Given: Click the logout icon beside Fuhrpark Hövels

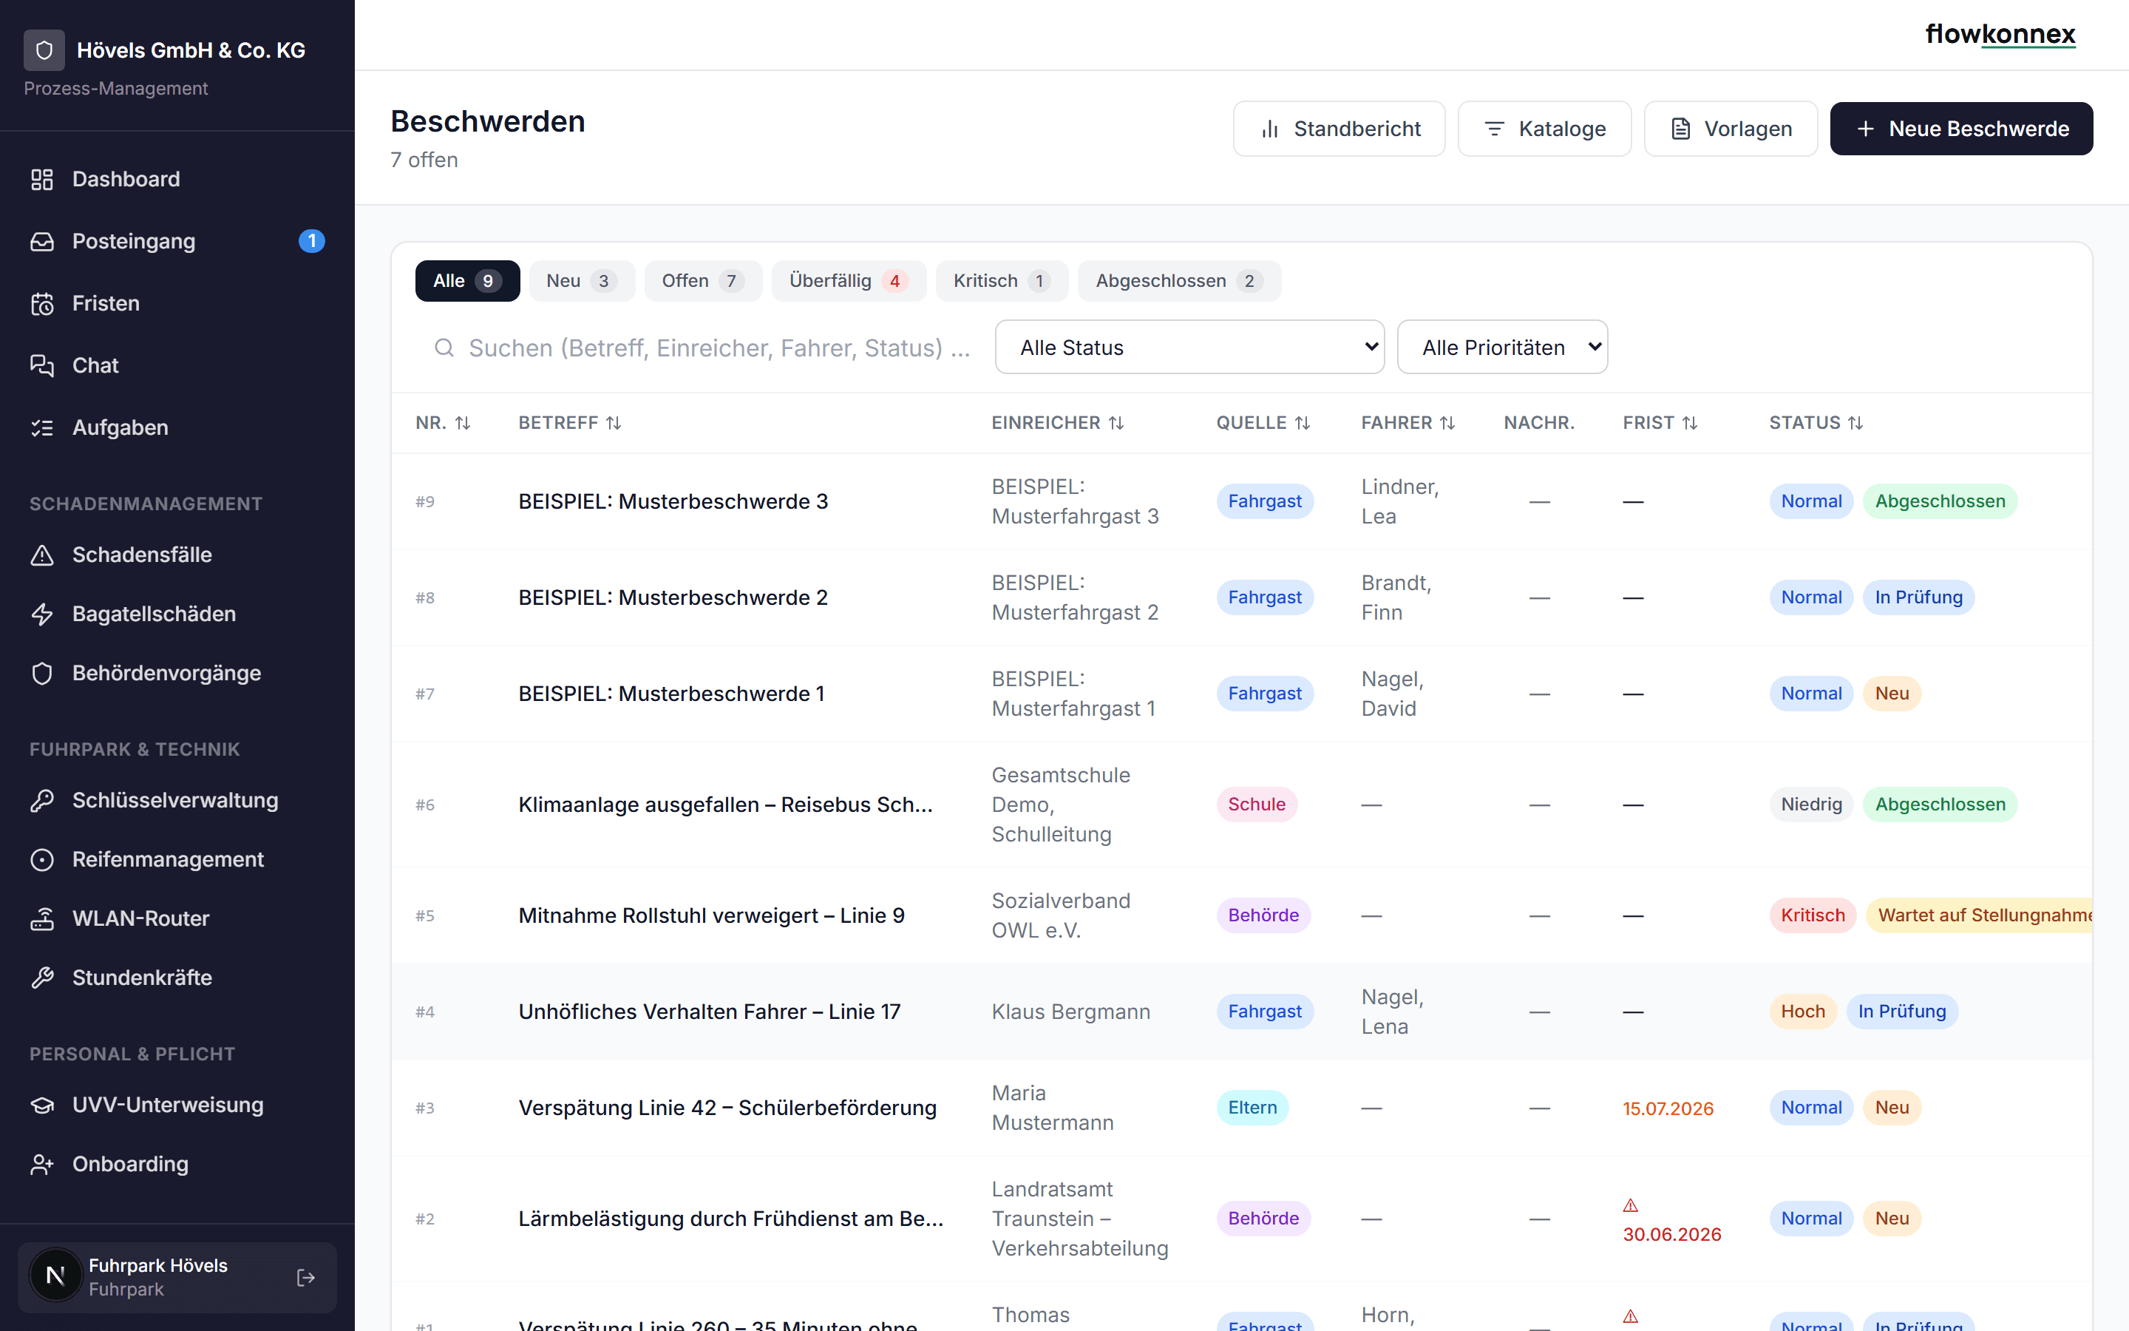Looking at the screenshot, I should pyautogui.click(x=305, y=1277).
